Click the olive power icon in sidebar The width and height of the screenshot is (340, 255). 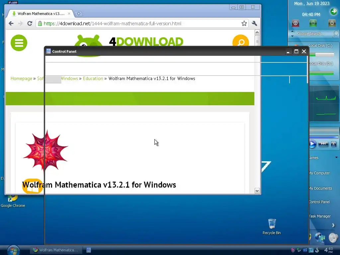click(332, 23)
